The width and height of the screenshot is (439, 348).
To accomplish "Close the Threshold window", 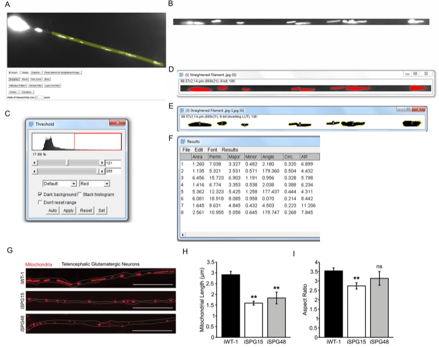I will click(x=118, y=123).
